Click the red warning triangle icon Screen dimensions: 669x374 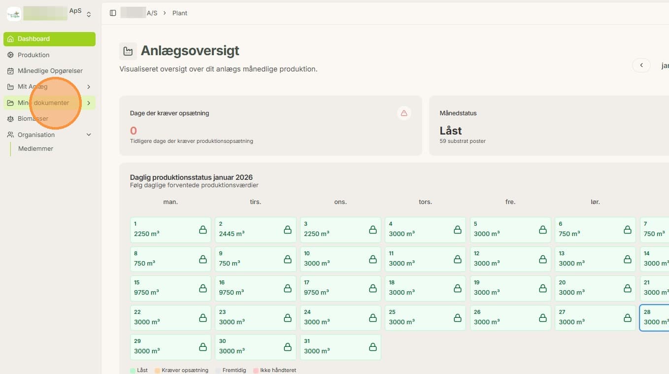point(404,113)
